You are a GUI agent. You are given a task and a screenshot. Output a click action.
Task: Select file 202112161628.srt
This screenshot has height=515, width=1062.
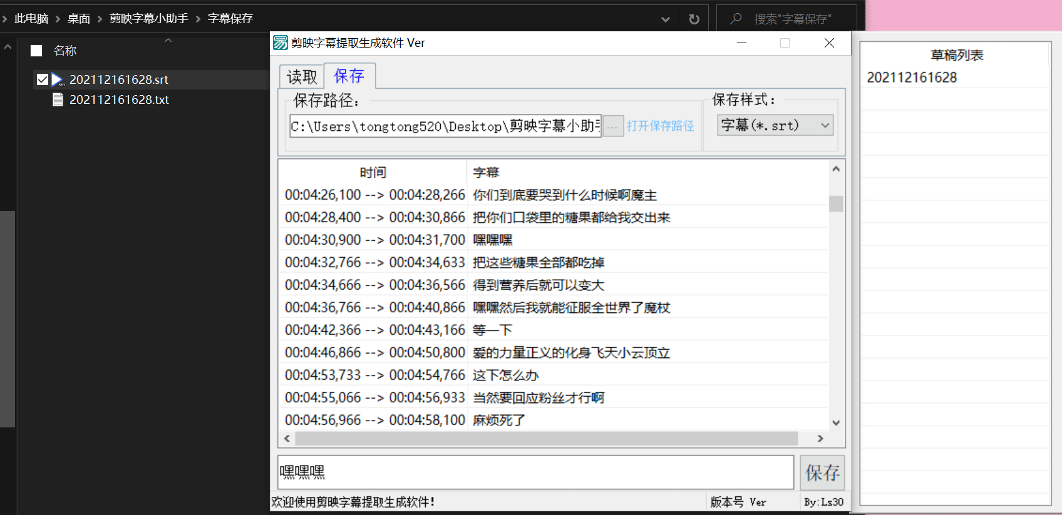click(x=119, y=79)
